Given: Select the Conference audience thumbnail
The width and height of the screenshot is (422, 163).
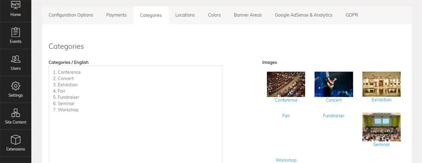Looking at the screenshot, I should pos(286,84).
